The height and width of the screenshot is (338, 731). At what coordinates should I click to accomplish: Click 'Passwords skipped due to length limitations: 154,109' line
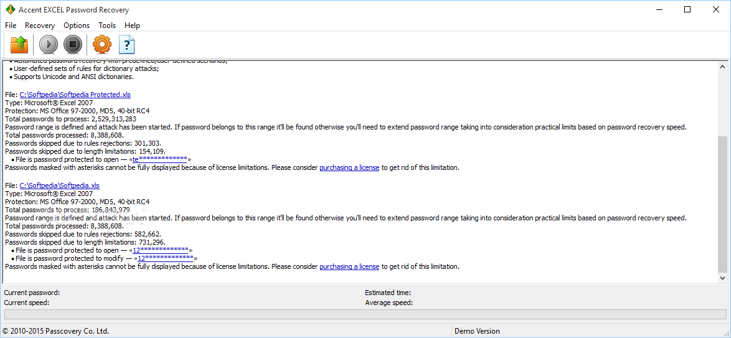click(85, 151)
